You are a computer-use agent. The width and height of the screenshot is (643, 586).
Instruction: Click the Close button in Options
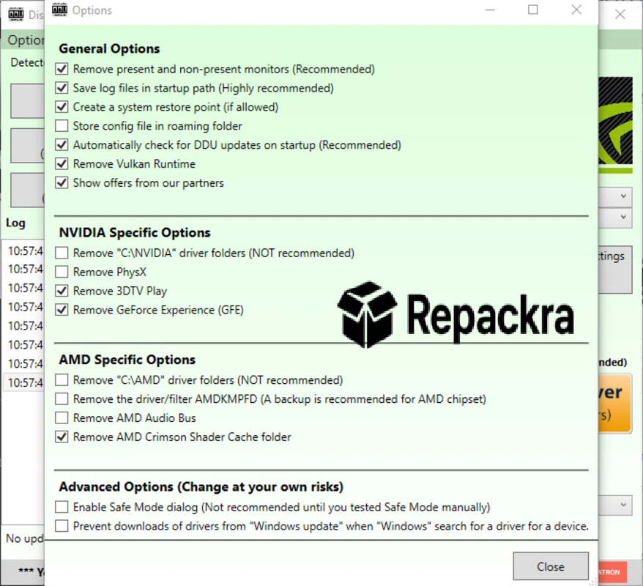551,566
